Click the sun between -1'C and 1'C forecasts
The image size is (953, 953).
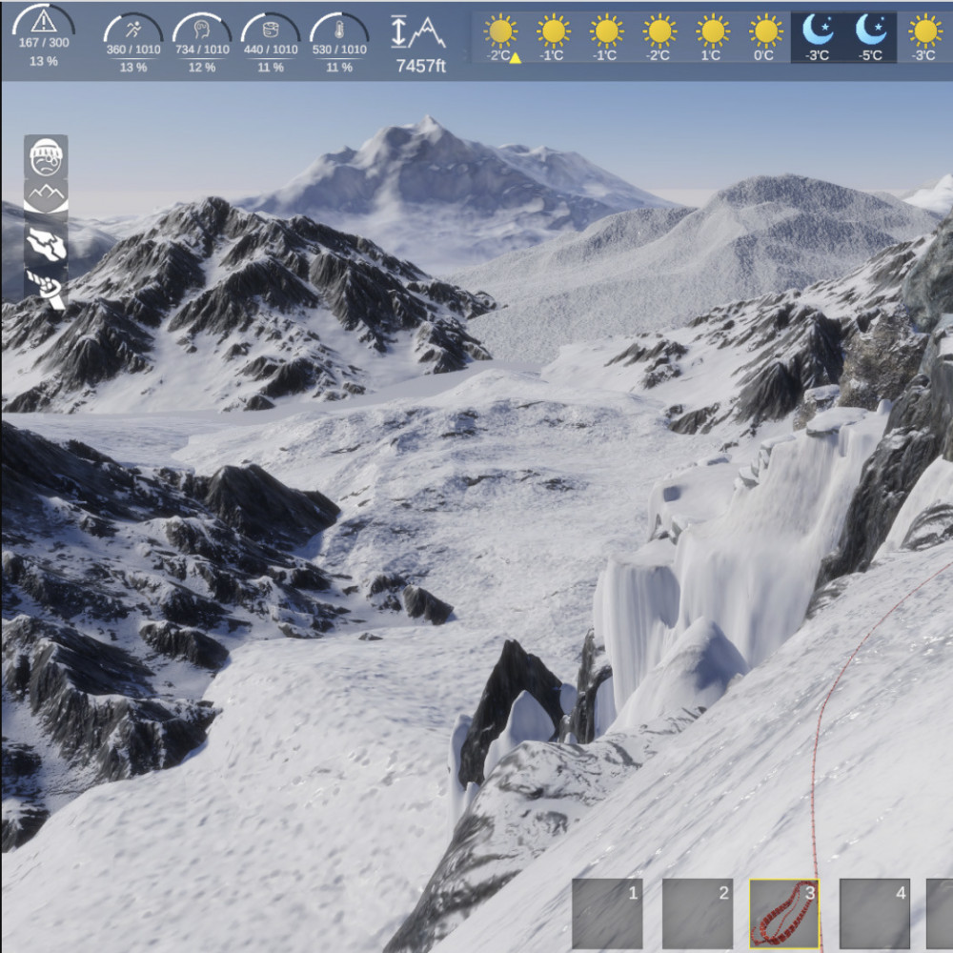(x=659, y=31)
